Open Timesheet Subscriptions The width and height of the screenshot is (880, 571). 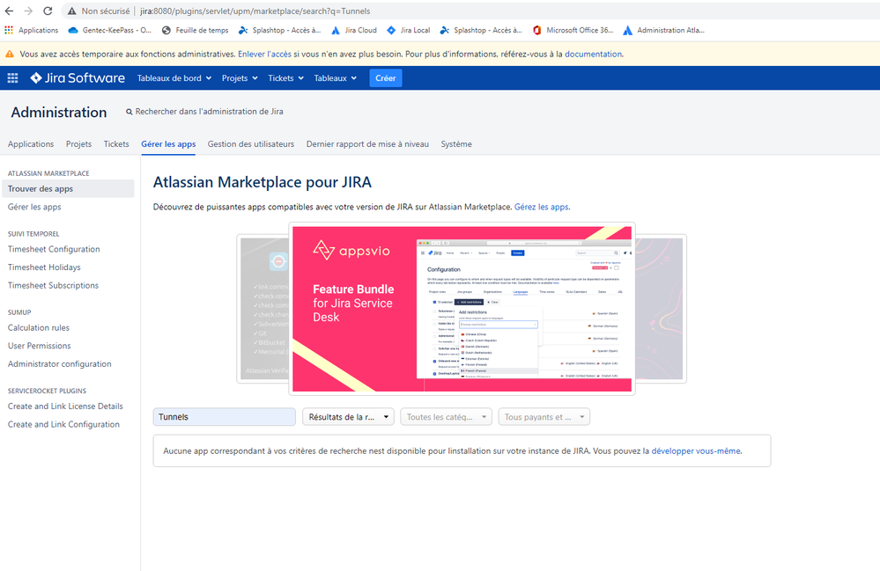54,285
